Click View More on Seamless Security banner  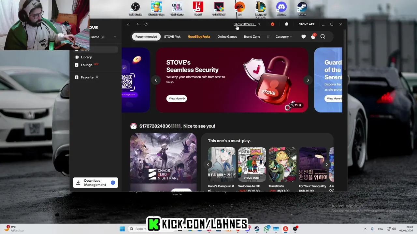(x=177, y=98)
